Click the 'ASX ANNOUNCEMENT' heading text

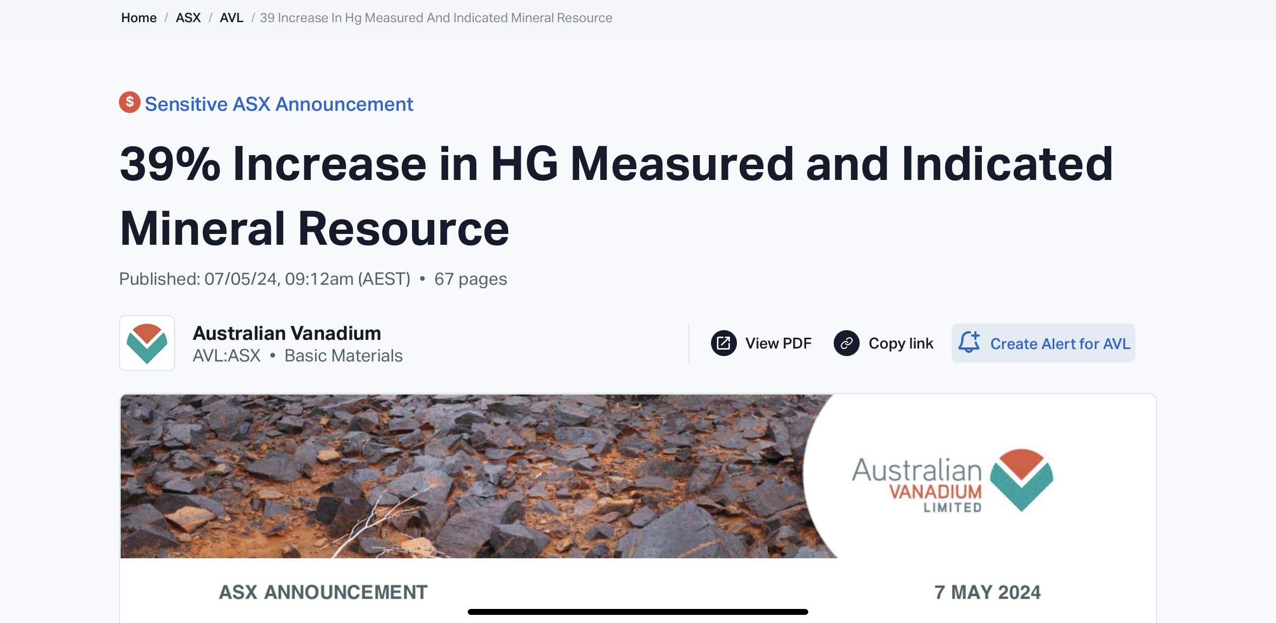tap(323, 592)
